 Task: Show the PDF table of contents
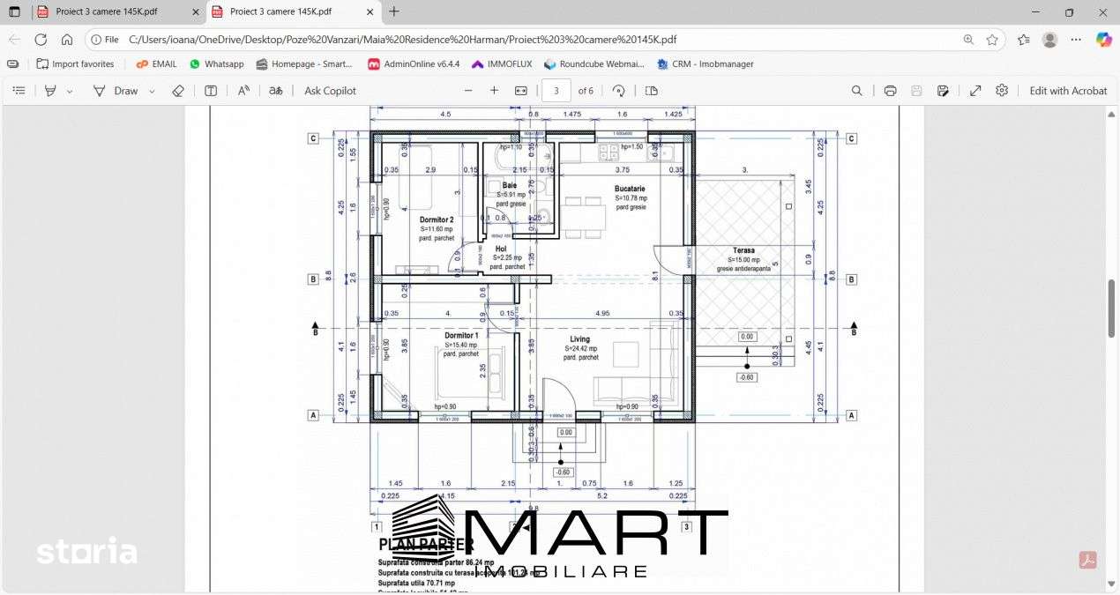(x=19, y=91)
